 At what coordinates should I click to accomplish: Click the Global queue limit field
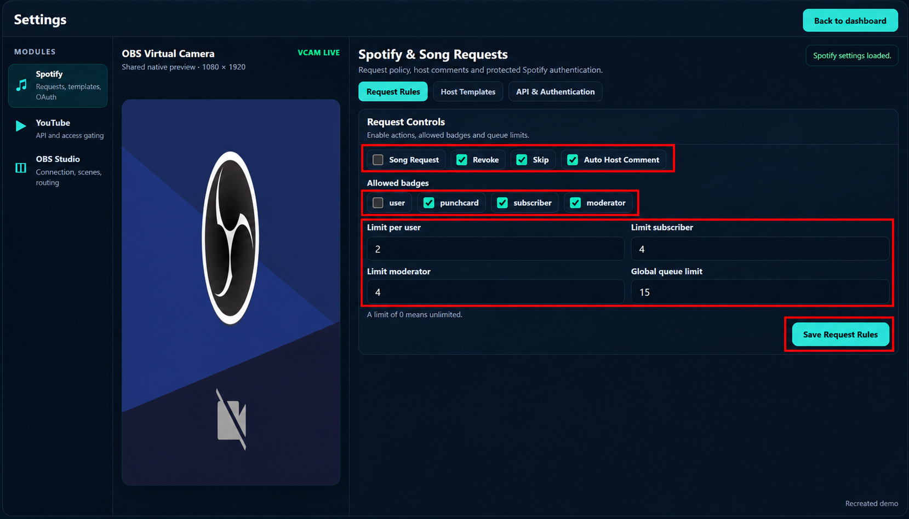tap(760, 292)
